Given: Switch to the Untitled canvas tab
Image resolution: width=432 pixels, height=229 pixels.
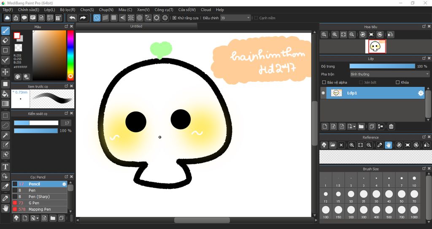Looking at the screenshot, I should [x=136, y=26].
